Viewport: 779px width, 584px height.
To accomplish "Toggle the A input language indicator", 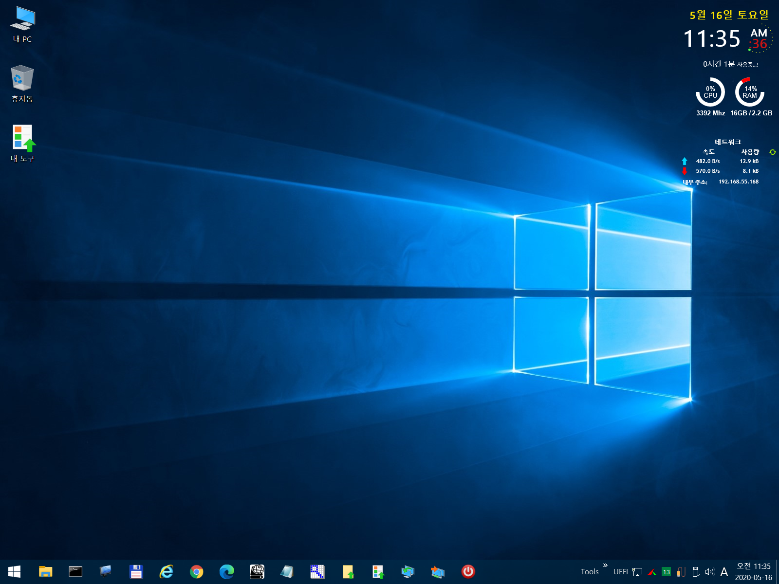I will tap(724, 572).
